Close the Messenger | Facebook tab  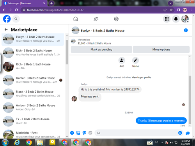pyautogui.click(x=44, y=3)
